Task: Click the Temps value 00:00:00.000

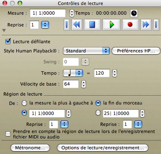Action: point(111,13)
